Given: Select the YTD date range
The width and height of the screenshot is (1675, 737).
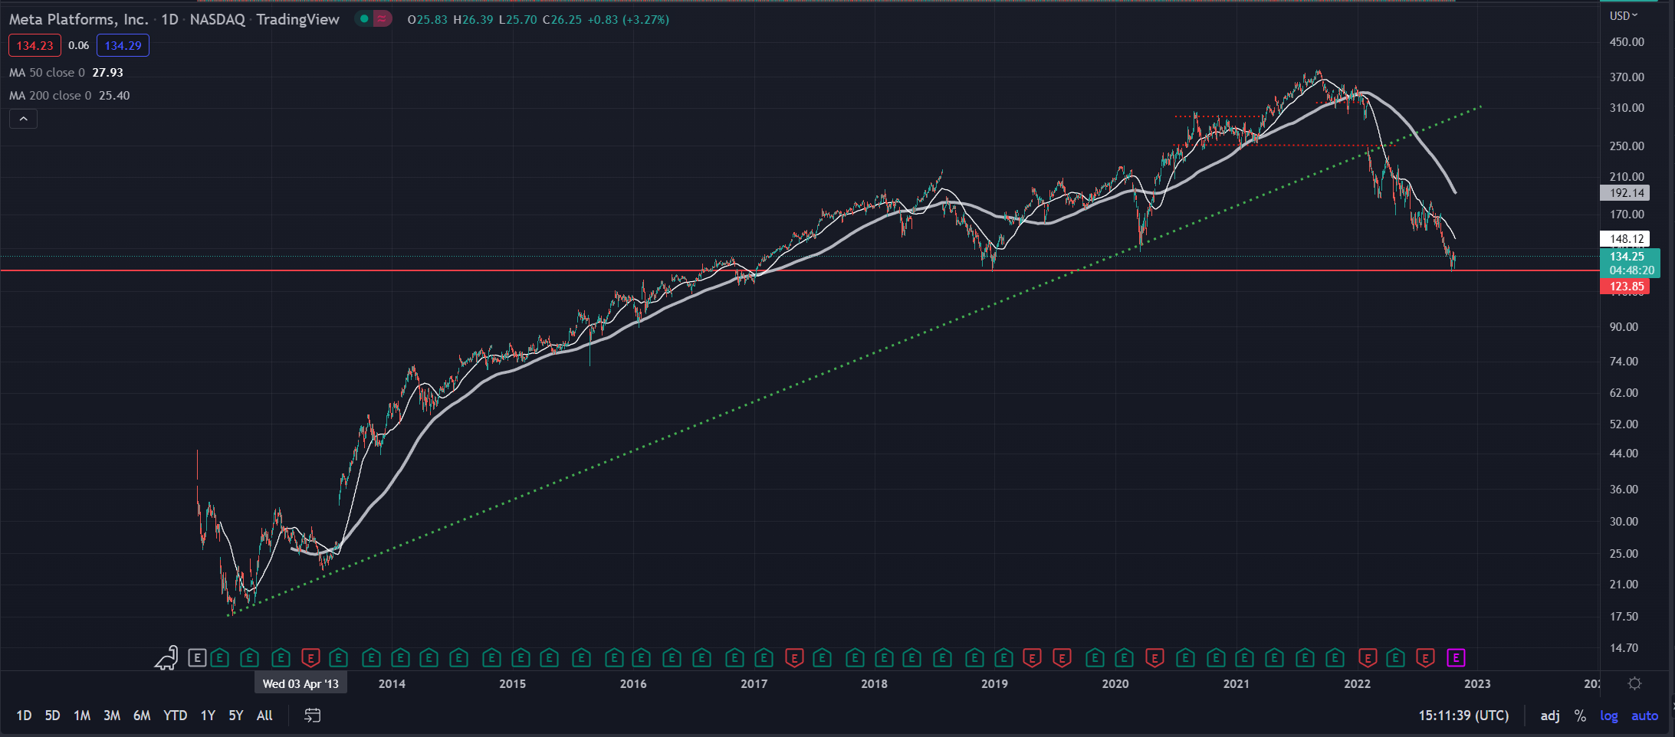Looking at the screenshot, I should pyautogui.click(x=175, y=716).
